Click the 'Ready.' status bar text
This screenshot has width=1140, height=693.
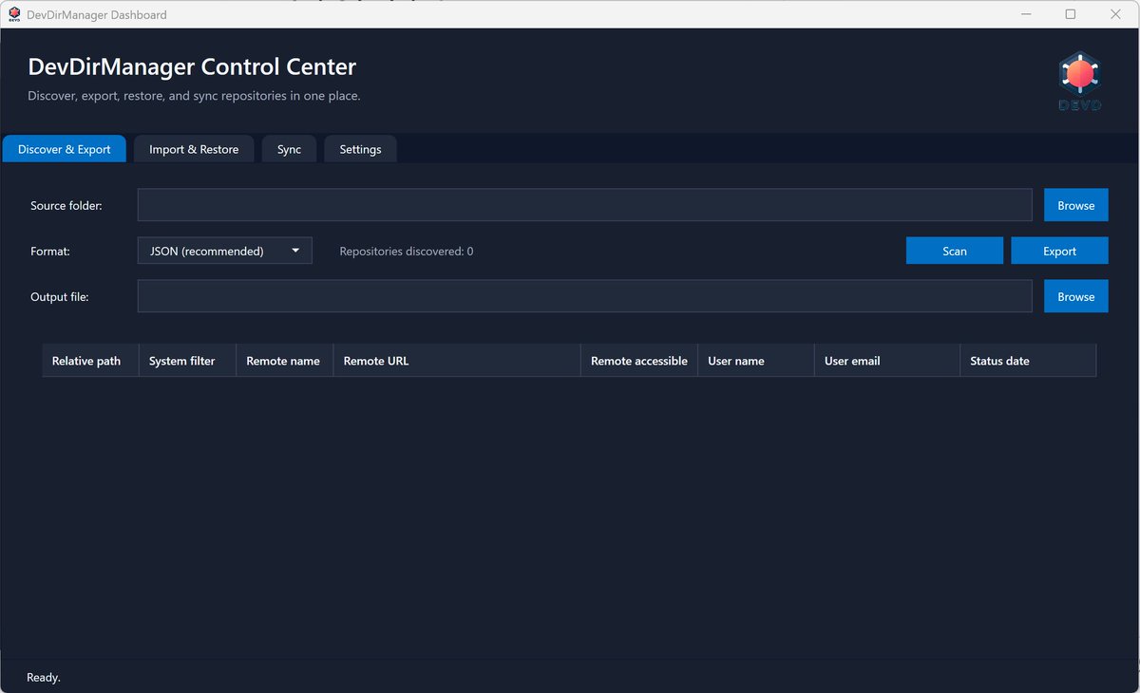pos(44,678)
